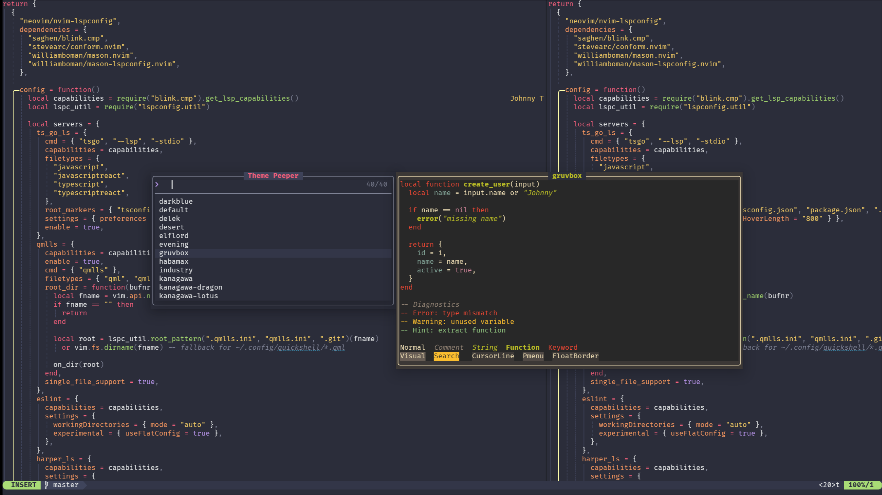Click the master branch name in statusline
The height and width of the screenshot is (495, 882).
(x=66, y=485)
